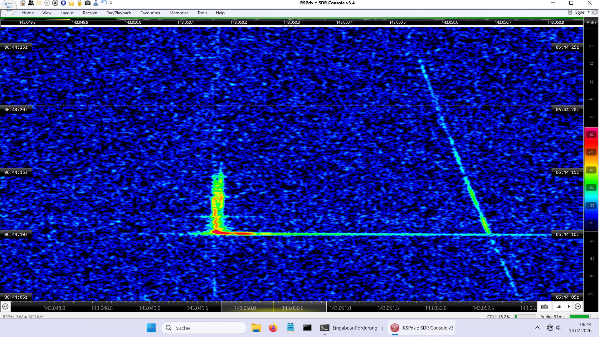Click the left 06:44:15z time label
The image size is (599, 337).
(16, 172)
